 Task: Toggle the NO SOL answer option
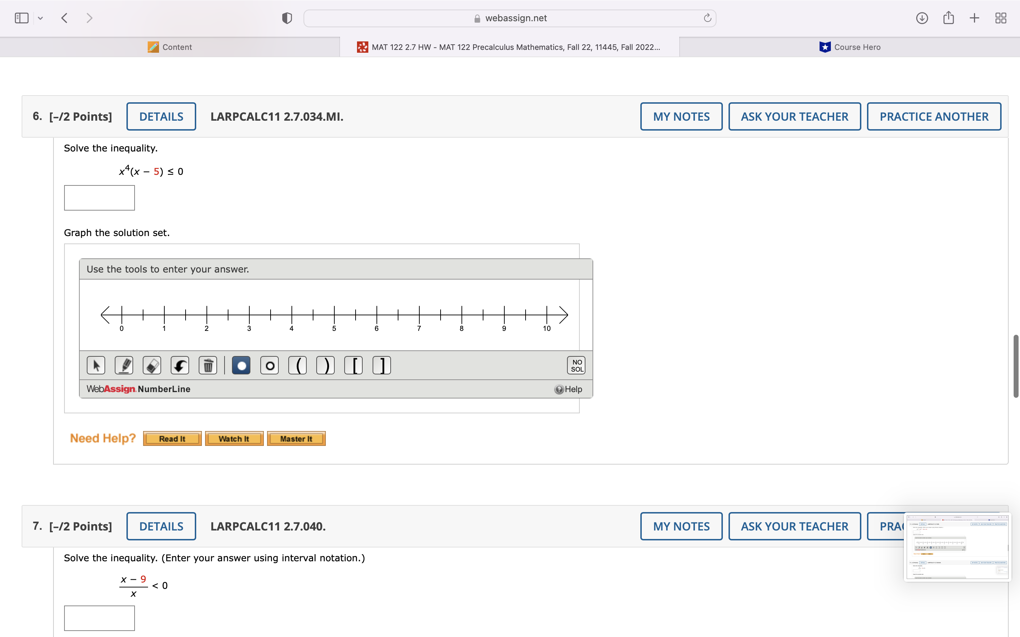click(576, 365)
